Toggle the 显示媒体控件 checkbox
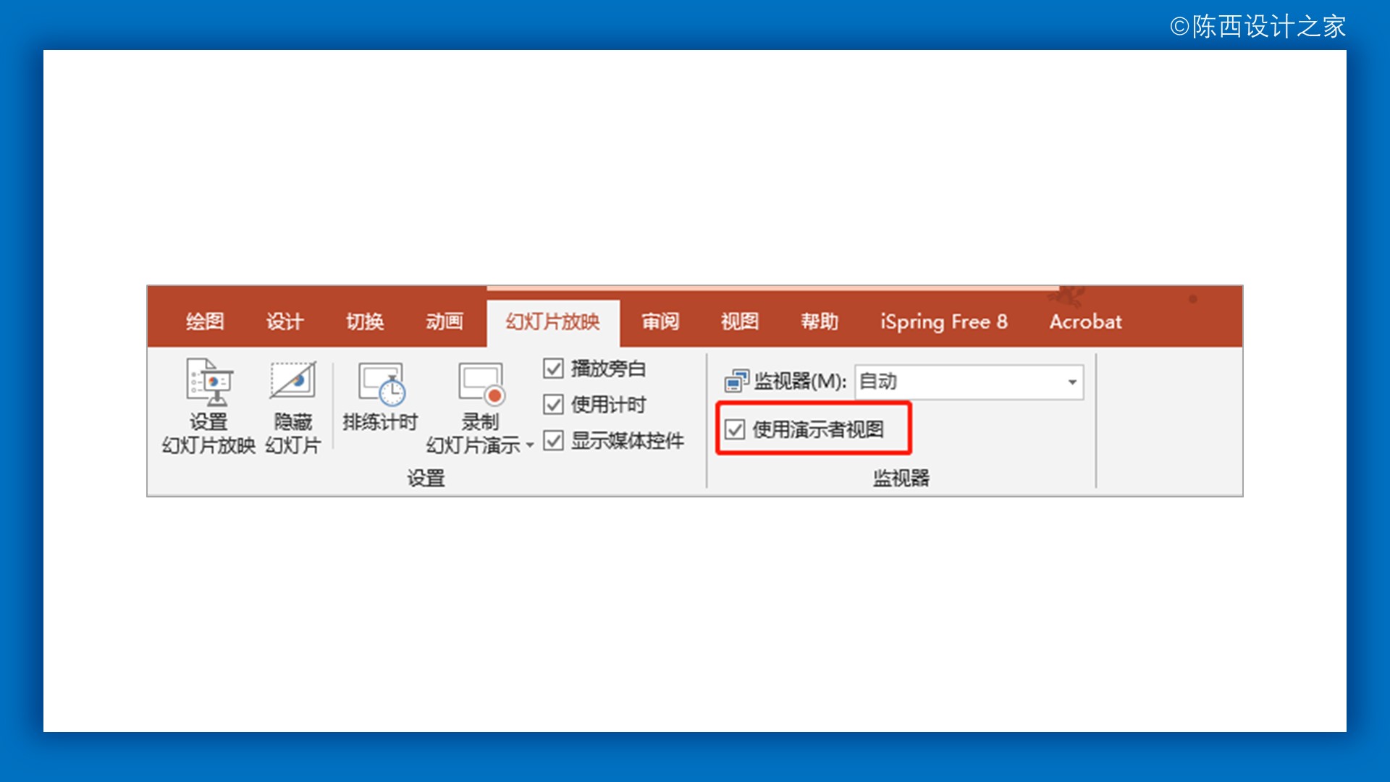This screenshot has height=782, width=1390. click(x=553, y=440)
